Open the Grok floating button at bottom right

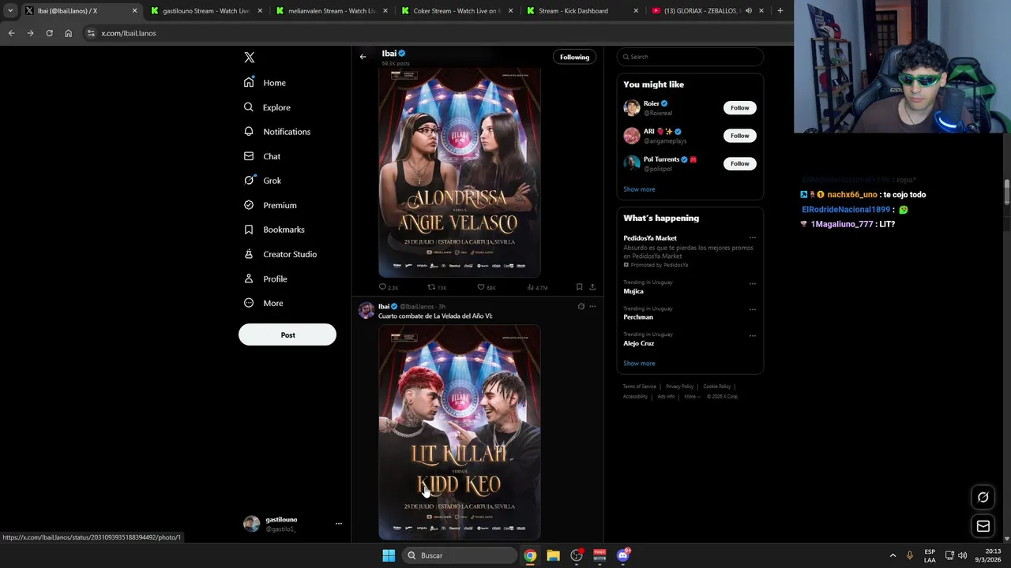983,498
